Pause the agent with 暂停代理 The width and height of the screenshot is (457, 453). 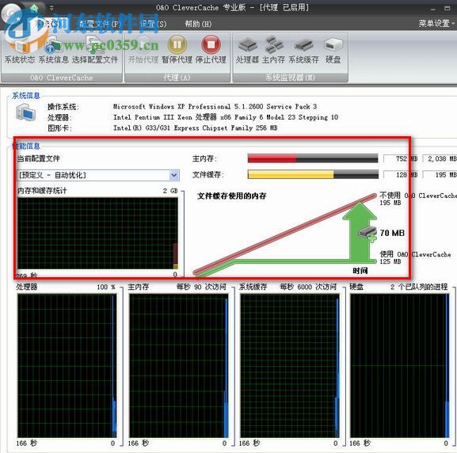tap(177, 51)
